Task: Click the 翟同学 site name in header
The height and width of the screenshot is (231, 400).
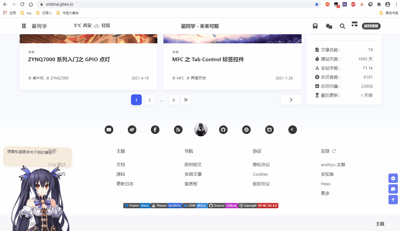Action: [39, 26]
